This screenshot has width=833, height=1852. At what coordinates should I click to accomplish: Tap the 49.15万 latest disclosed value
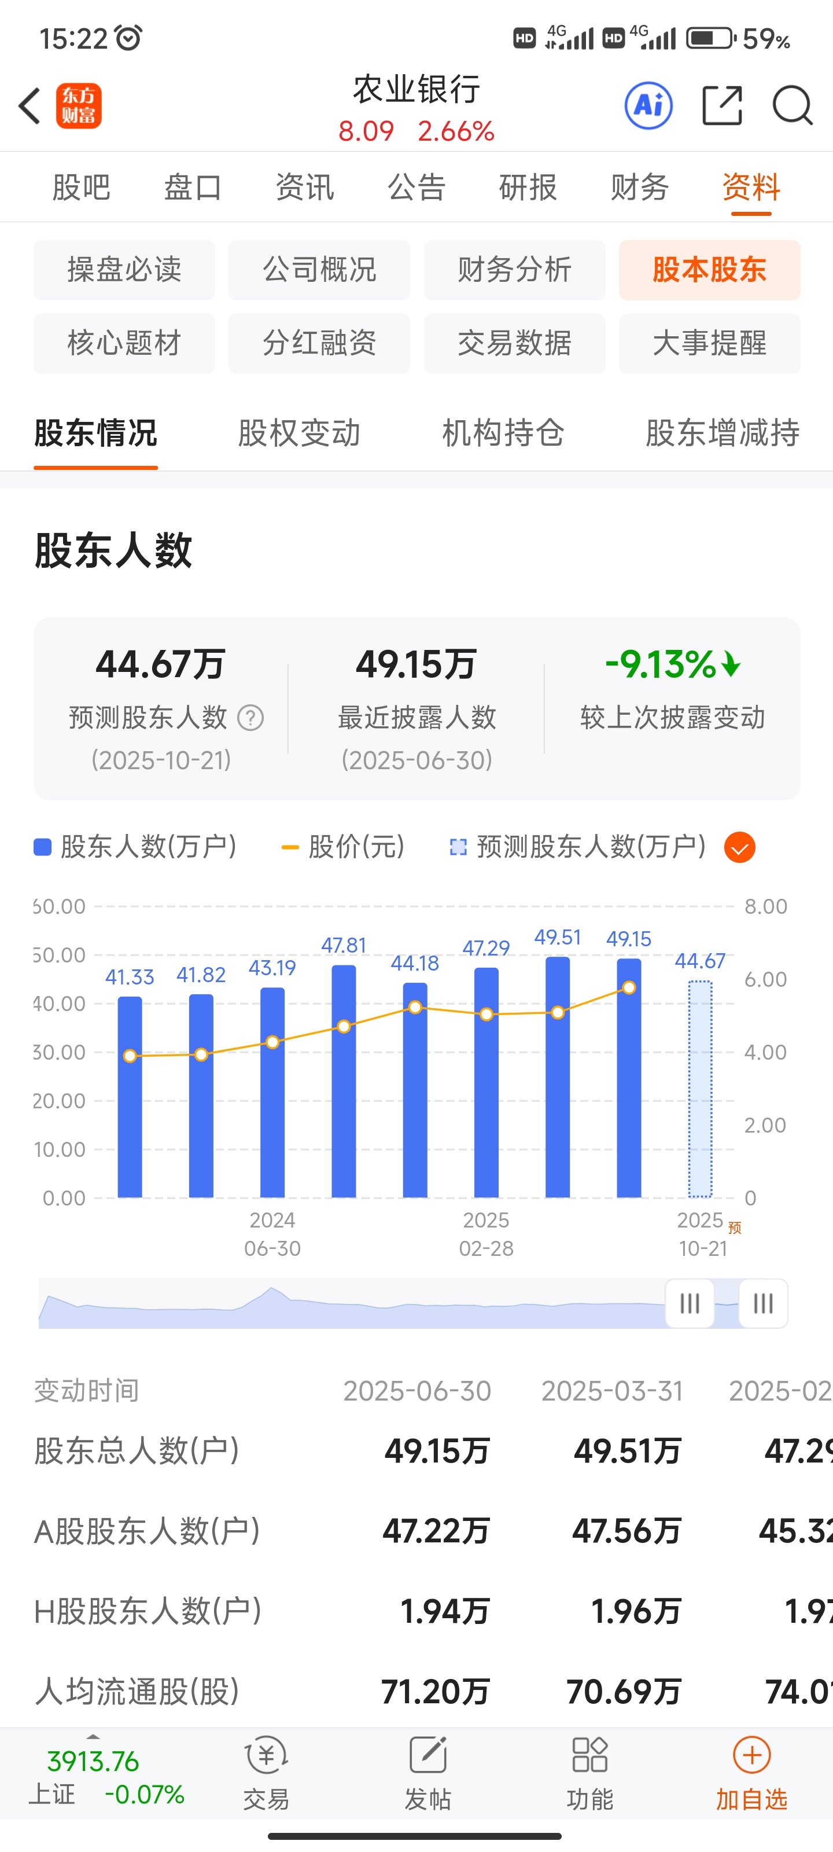416,664
